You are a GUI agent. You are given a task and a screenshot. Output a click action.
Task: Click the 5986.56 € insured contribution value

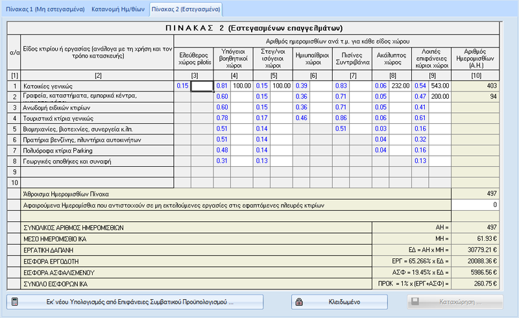click(x=475, y=273)
